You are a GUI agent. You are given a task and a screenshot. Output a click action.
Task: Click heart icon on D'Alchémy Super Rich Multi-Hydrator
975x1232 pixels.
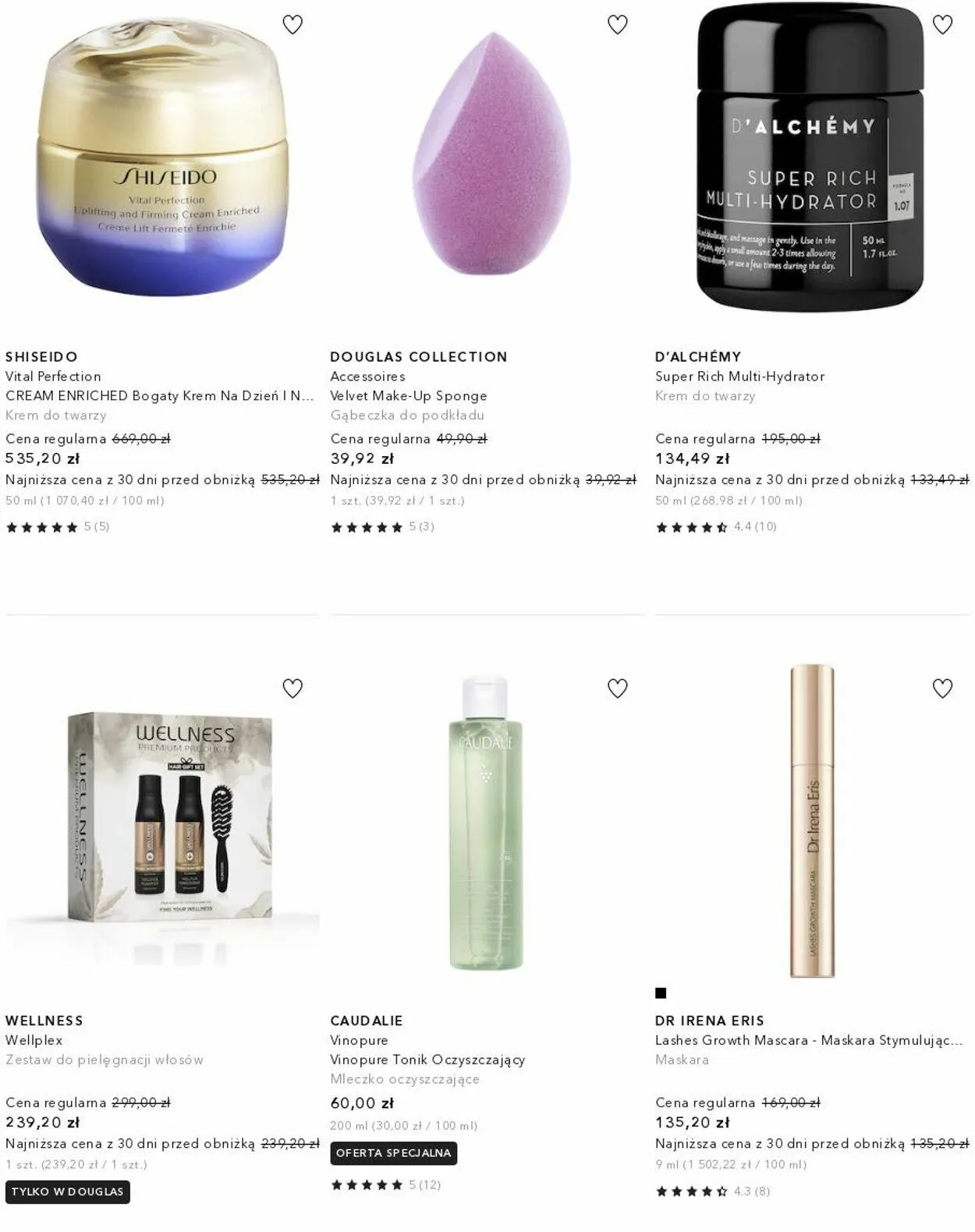coord(943,25)
